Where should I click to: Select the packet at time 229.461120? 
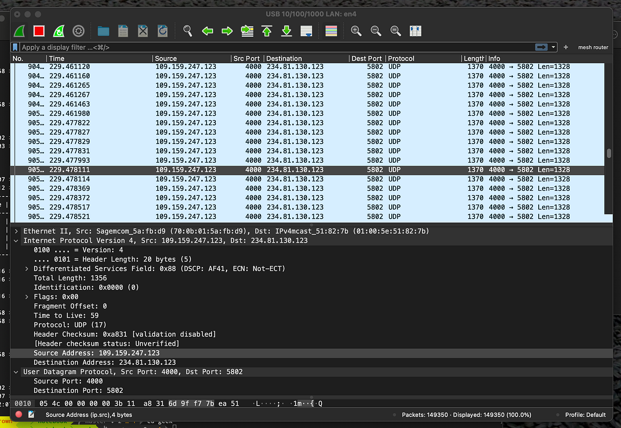click(x=308, y=66)
